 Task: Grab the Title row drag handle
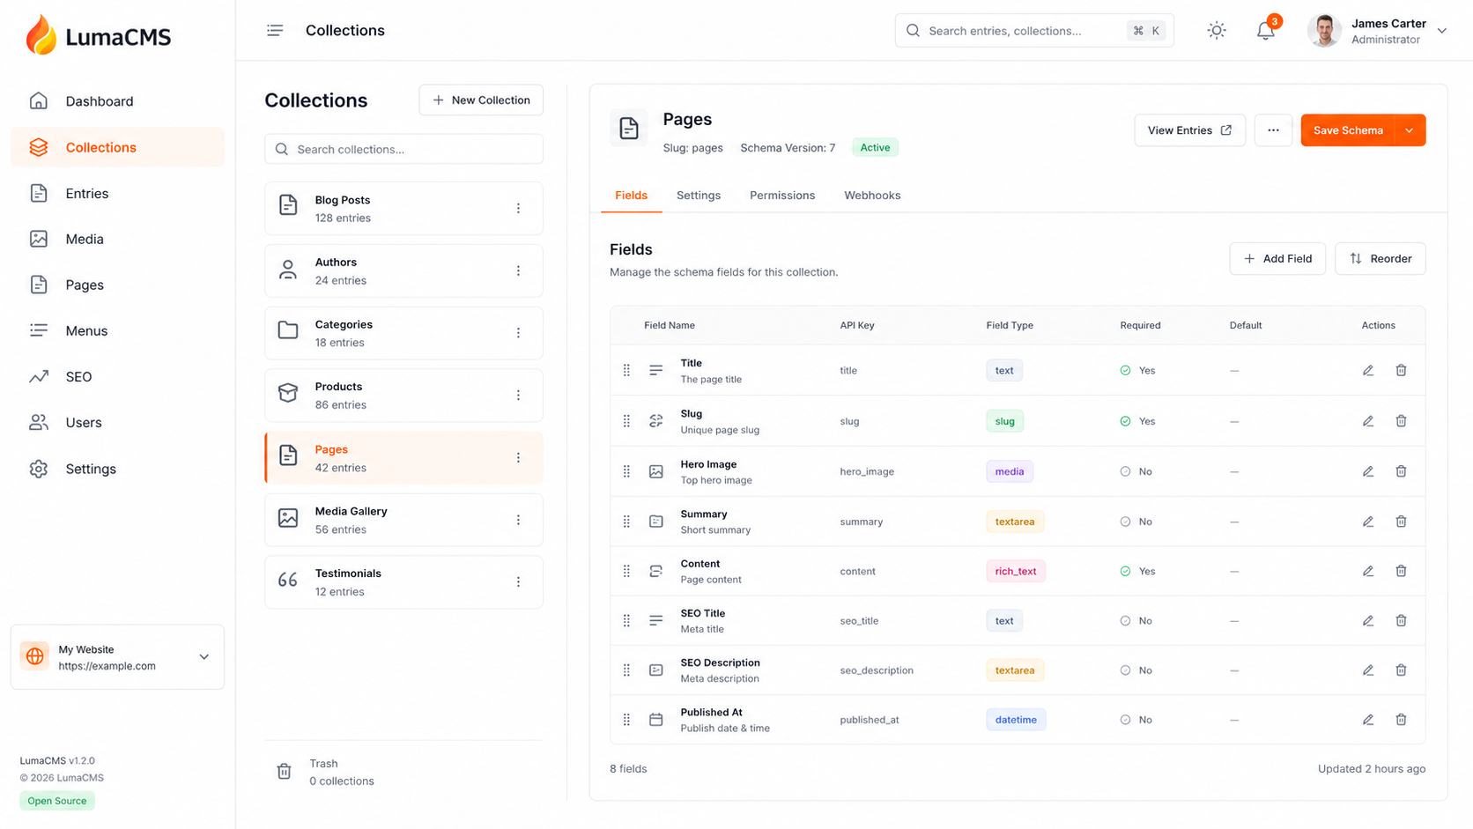[x=626, y=371]
